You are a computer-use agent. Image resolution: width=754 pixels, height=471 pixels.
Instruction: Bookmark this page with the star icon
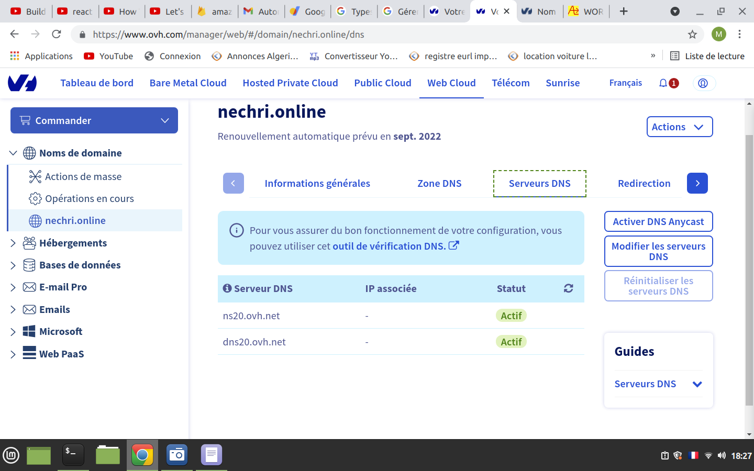click(x=692, y=35)
